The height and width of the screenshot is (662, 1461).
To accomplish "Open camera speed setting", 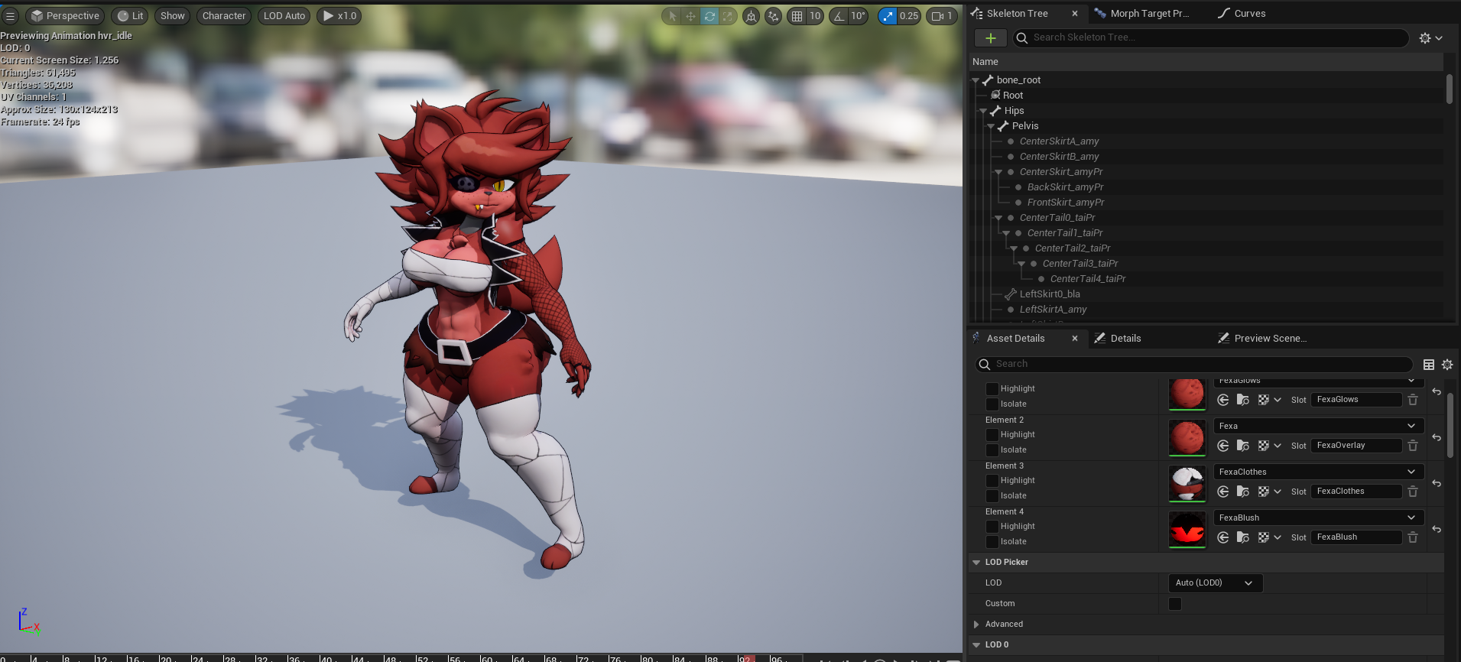I will point(942,16).
